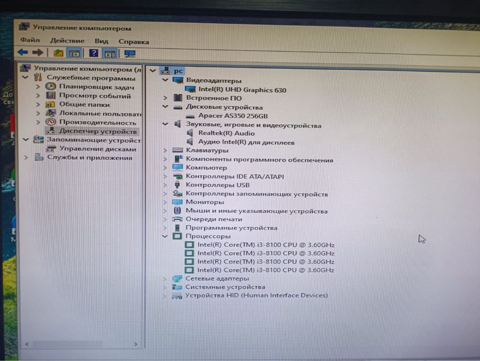This screenshot has width=480, height=361.
Task: Click left pane scrollbar left arrow
Action: pos(27,344)
